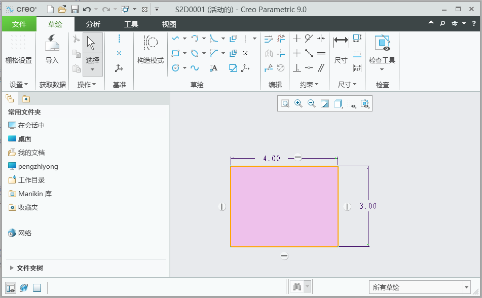Select the chamfer sketch tool
482x298 pixels.
click(x=214, y=53)
